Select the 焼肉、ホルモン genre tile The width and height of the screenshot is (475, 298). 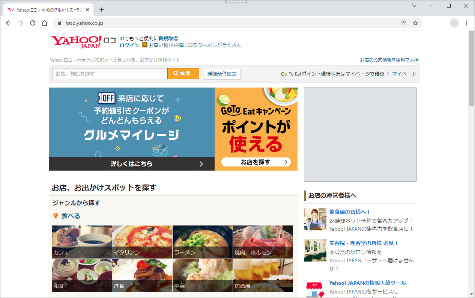click(x=263, y=242)
